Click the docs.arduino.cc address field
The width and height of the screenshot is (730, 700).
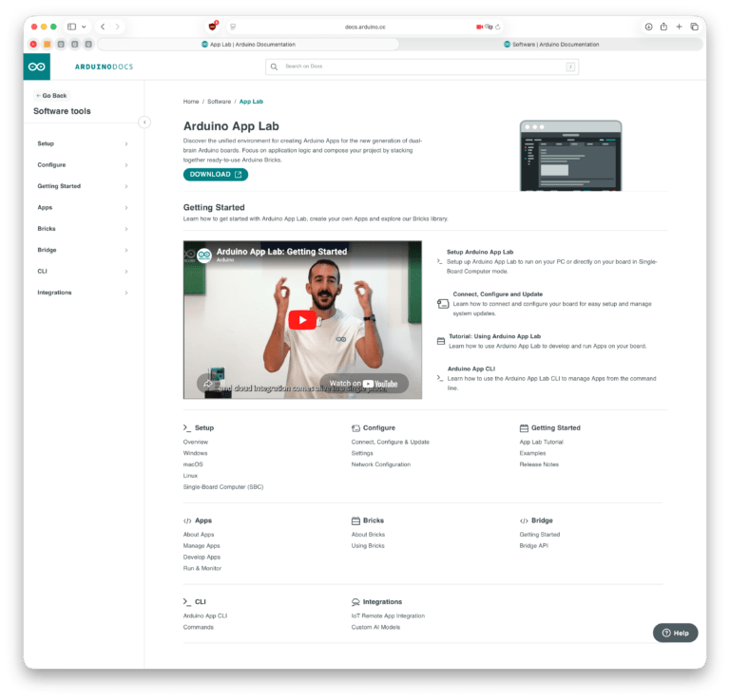(x=365, y=27)
